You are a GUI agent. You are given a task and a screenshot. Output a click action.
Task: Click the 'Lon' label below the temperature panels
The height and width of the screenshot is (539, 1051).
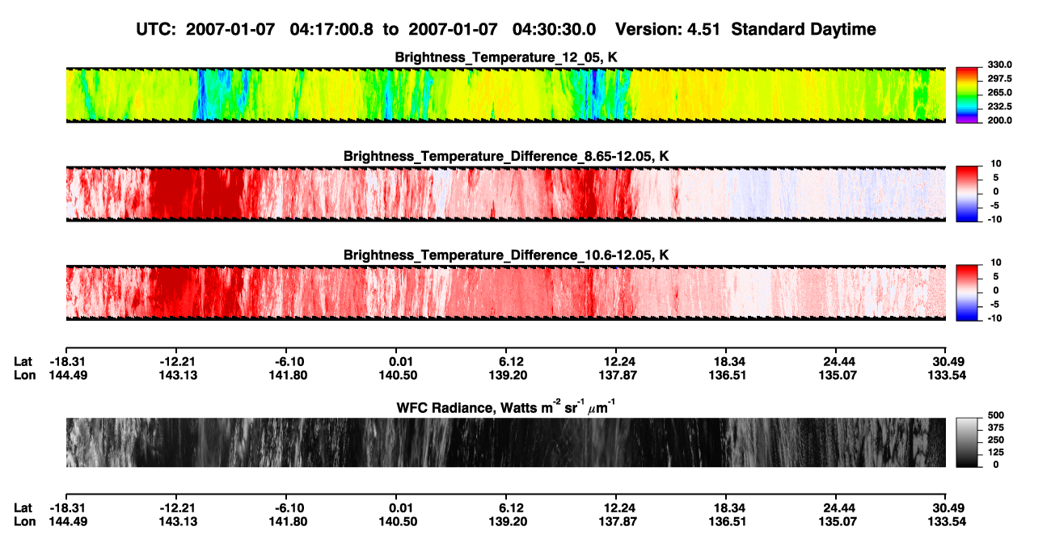(24, 375)
